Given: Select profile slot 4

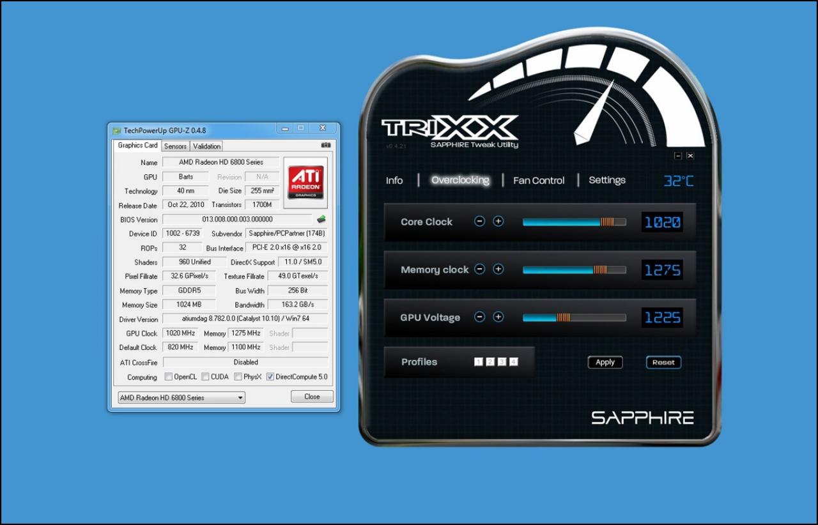Looking at the screenshot, I should pos(514,362).
